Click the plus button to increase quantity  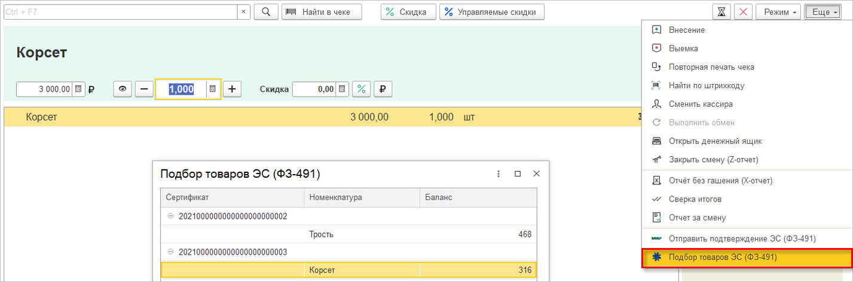click(232, 89)
